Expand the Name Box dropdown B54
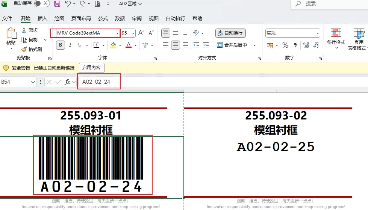The height and width of the screenshot is (210, 368). (33, 82)
